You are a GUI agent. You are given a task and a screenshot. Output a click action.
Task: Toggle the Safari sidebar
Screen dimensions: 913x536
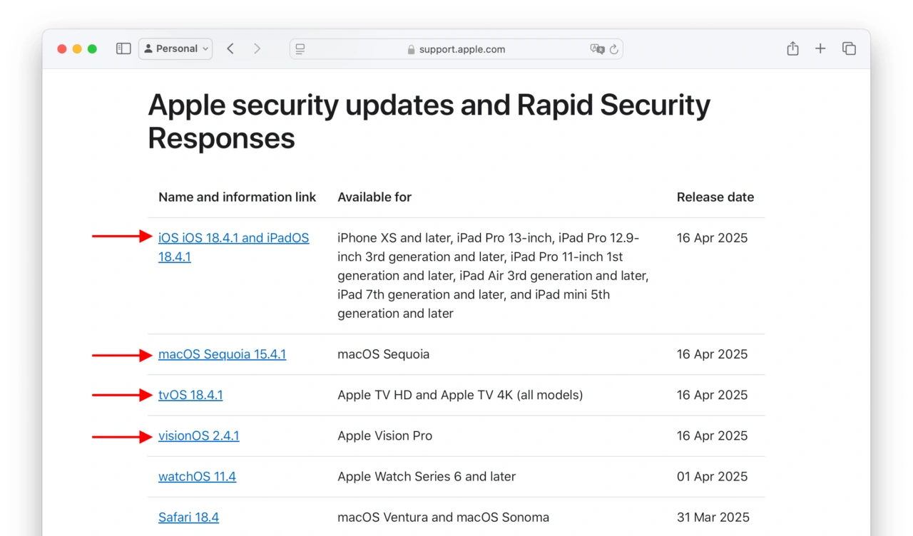[123, 48]
